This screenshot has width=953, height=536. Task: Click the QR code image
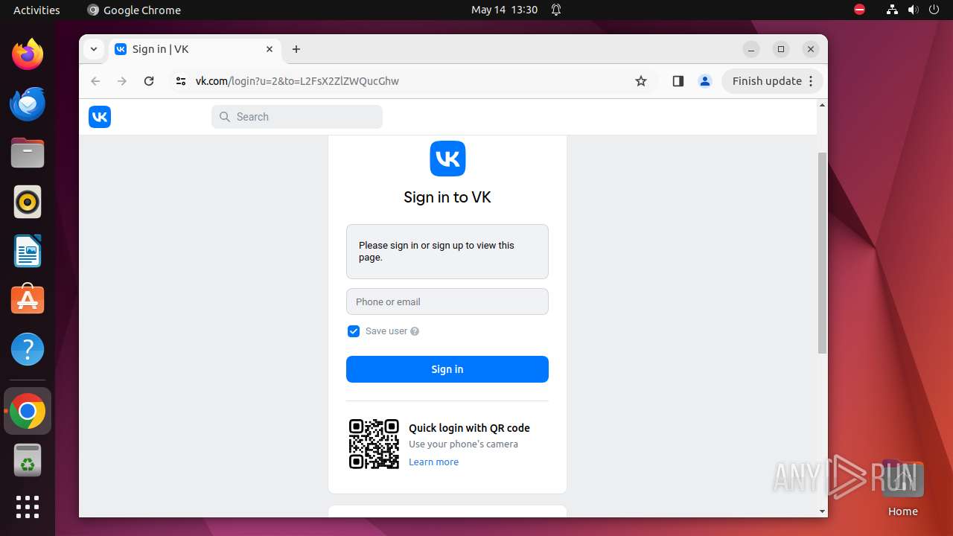point(374,444)
